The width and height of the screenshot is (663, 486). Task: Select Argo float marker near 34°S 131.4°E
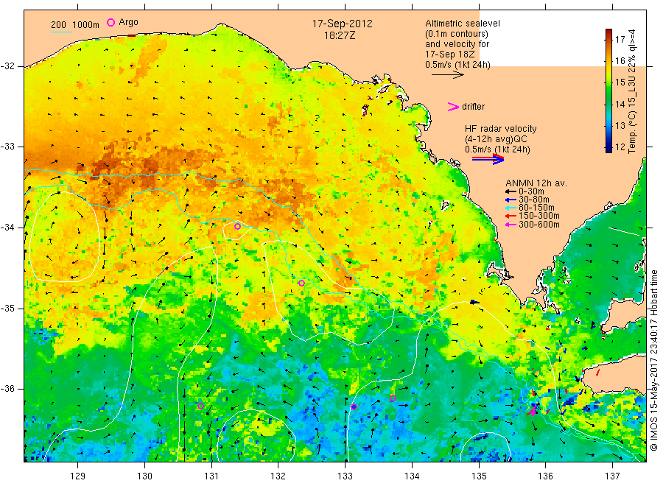tap(238, 227)
